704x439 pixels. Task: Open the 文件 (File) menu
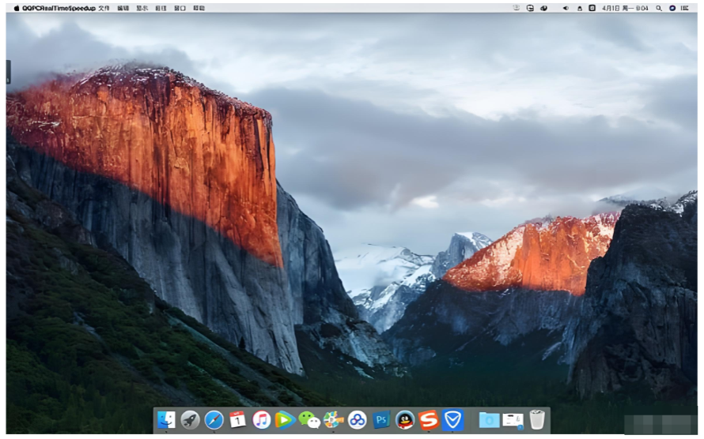(104, 8)
